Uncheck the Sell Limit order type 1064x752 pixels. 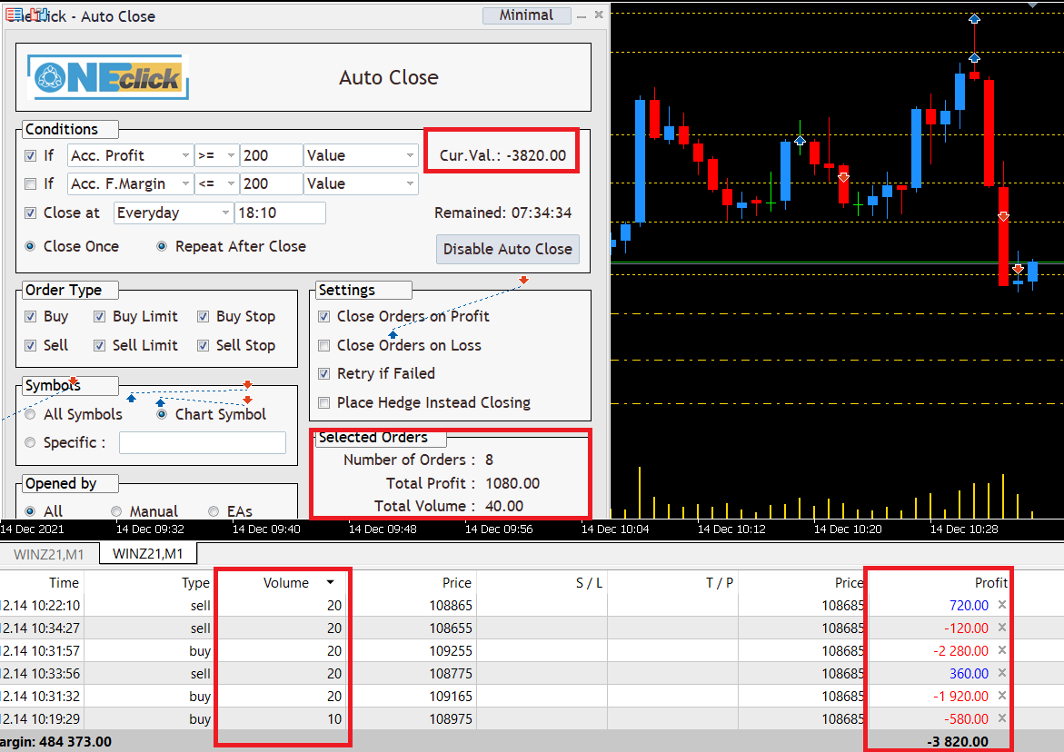point(100,345)
